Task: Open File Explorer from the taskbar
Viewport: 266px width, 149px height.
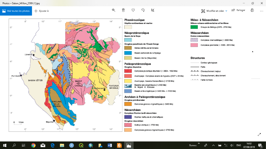Action: coord(62,145)
